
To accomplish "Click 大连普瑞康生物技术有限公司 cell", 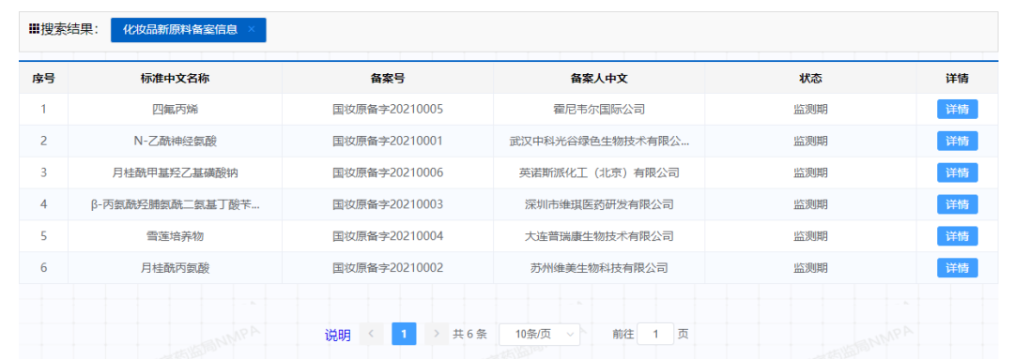I will pyautogui.click(x=599, y=236).
